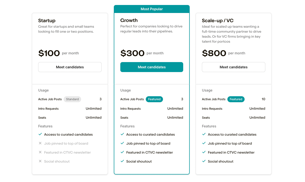Click X icon by Startup's Job pinned feature

[x=40, y=143]
